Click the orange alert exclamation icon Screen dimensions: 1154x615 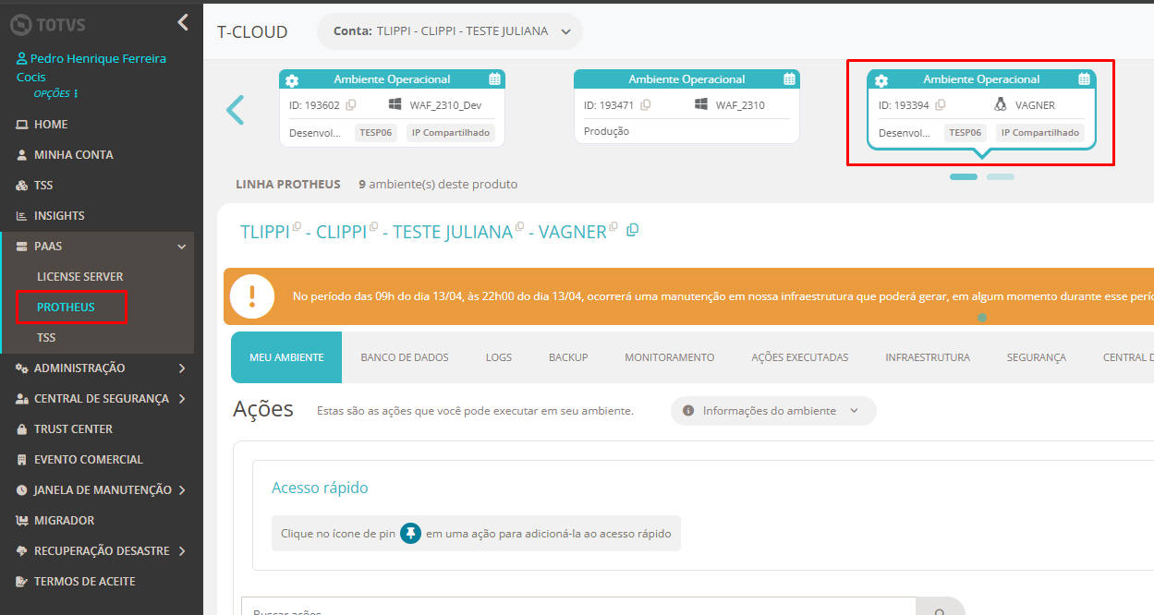(x=252, y=296)
